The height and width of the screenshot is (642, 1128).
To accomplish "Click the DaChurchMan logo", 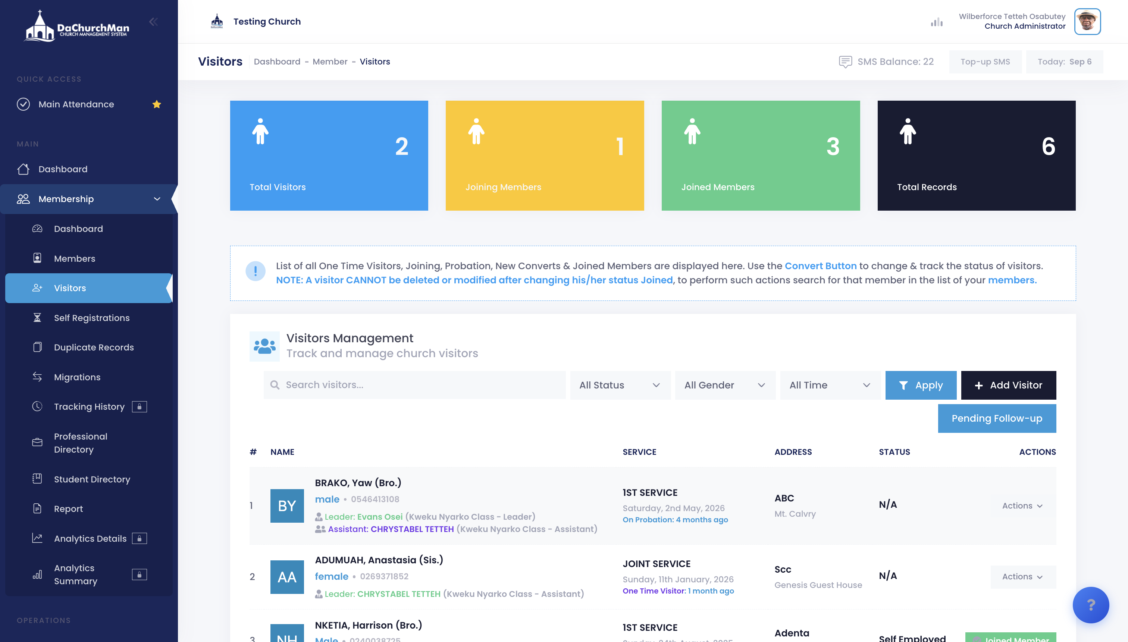I will (x=77, y=26).
